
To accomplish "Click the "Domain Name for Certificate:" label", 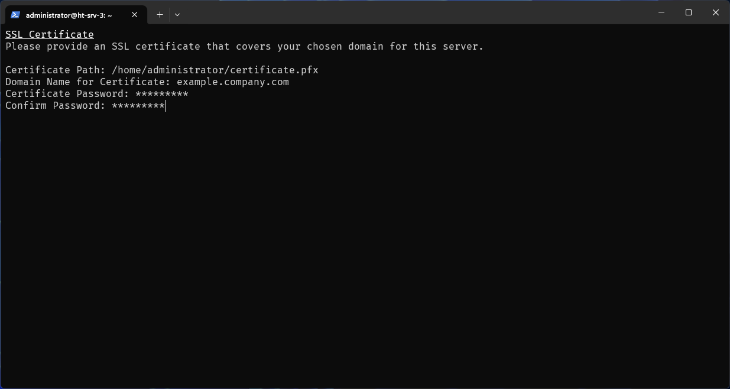I will pyautogui.click(x=88, y=82).
